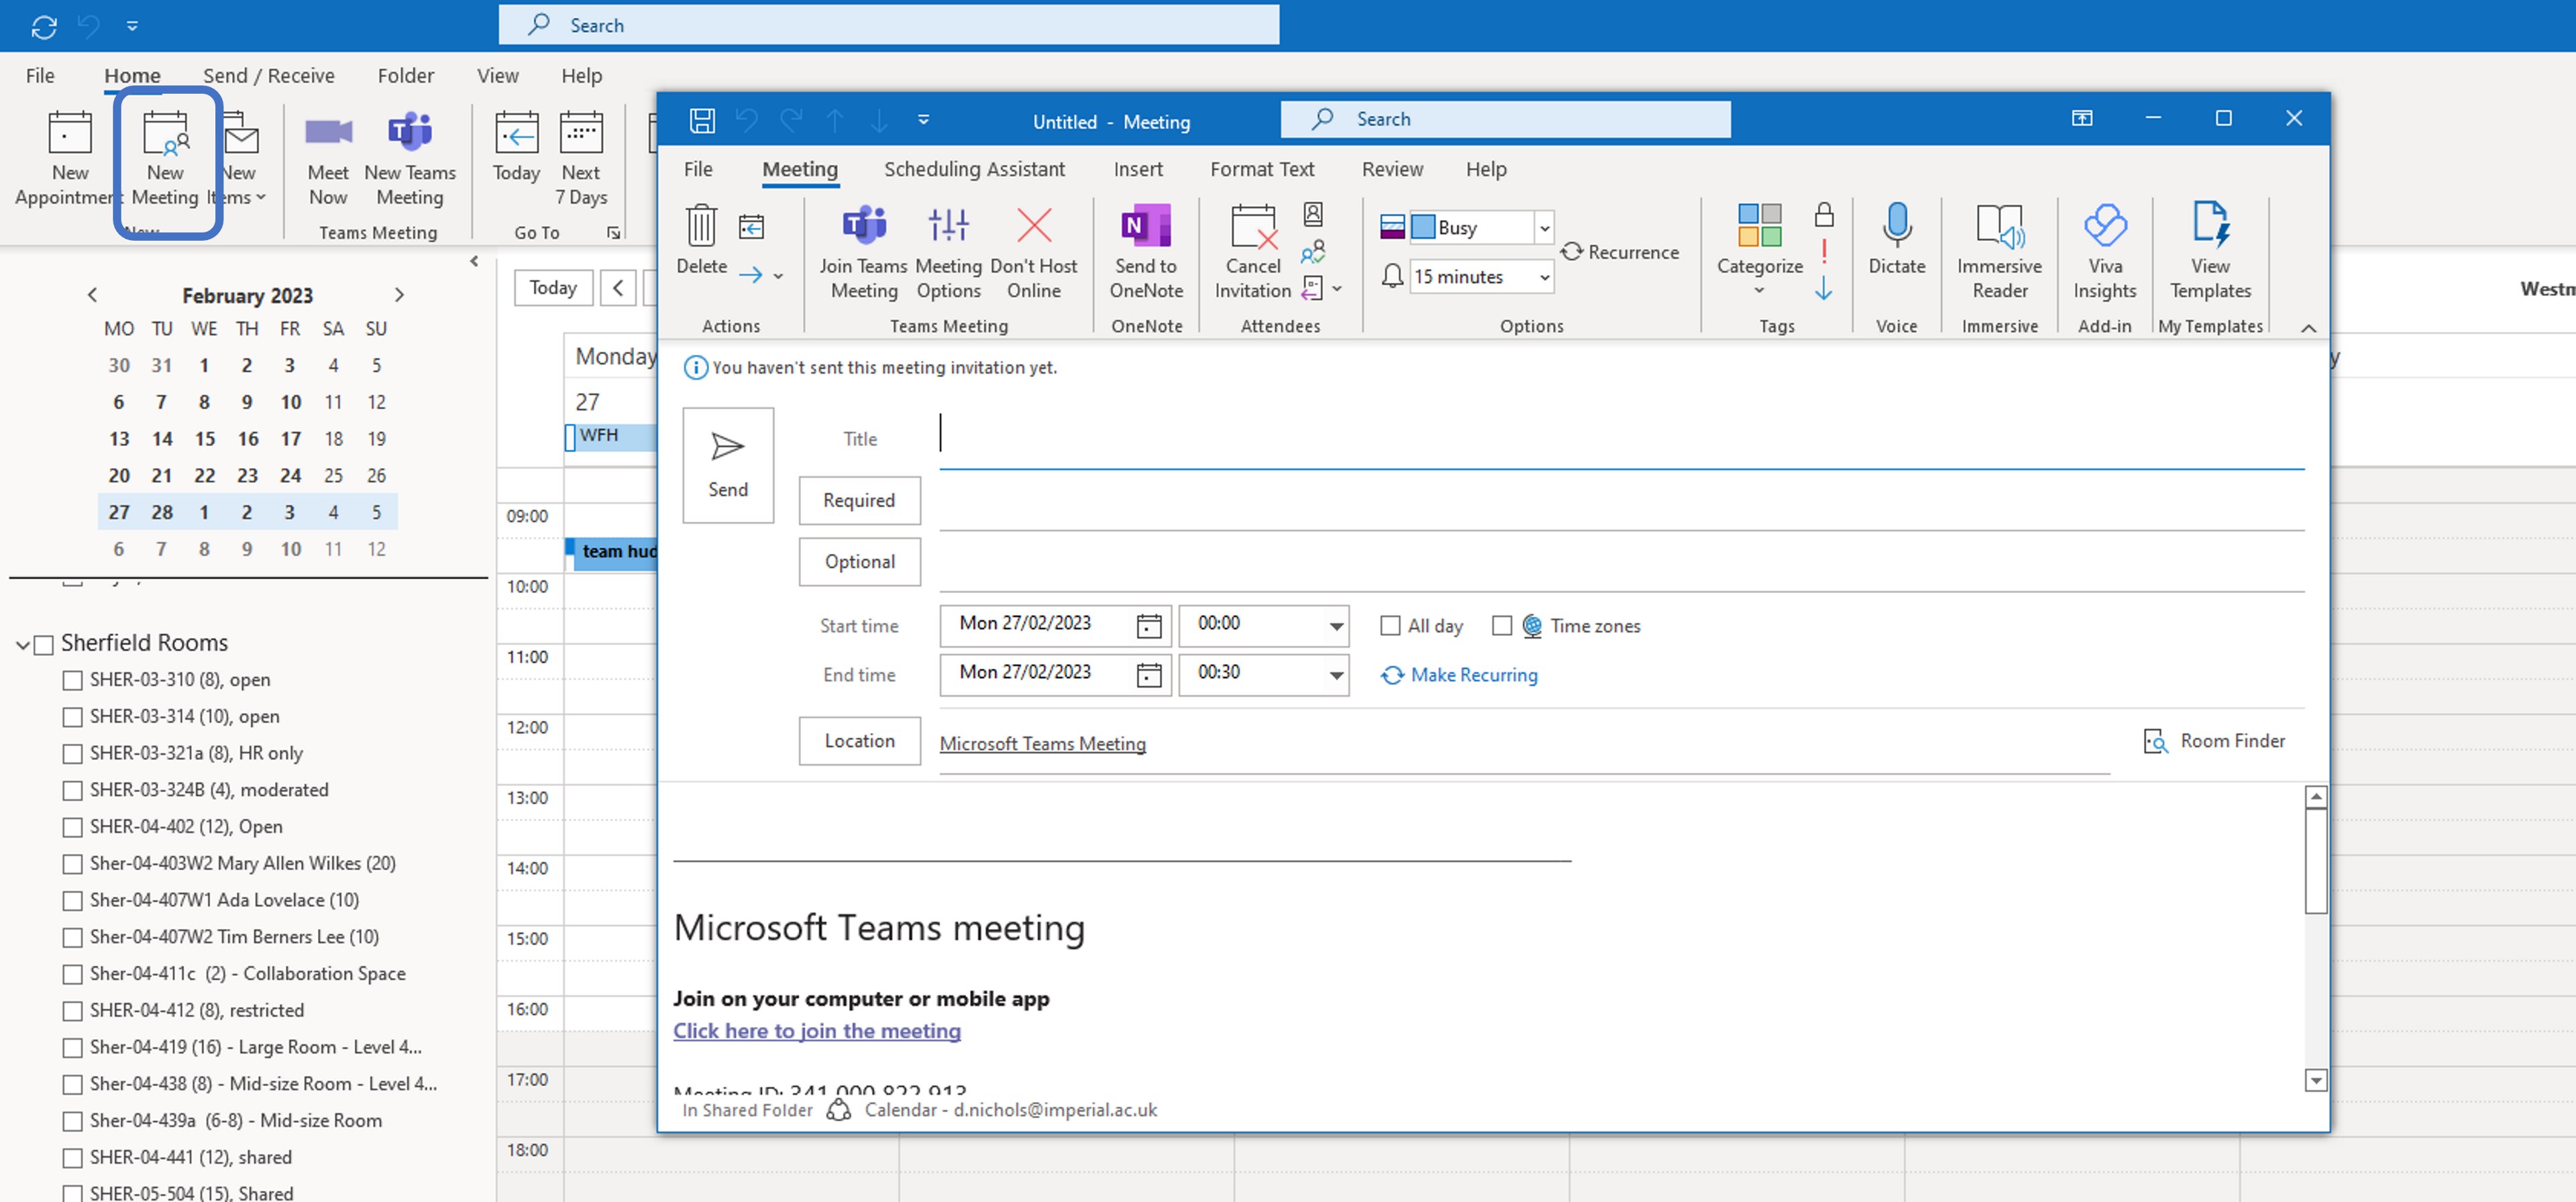Switch to Scheduling Assistant tab

tap(974, 169)
